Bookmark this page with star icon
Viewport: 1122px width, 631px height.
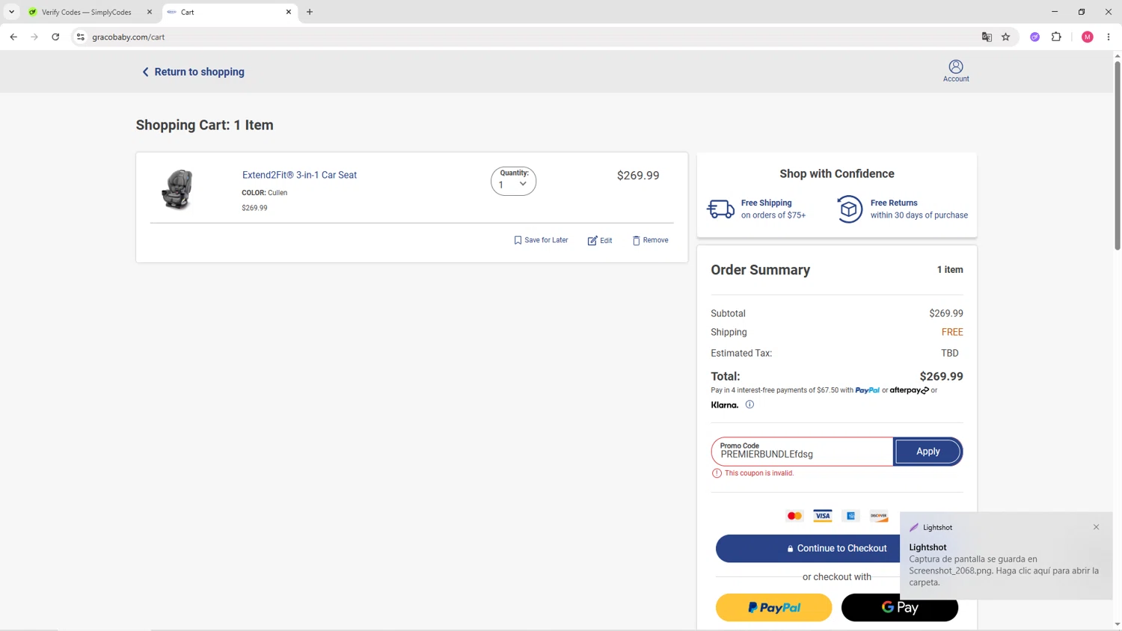(x=1006, y=37)
